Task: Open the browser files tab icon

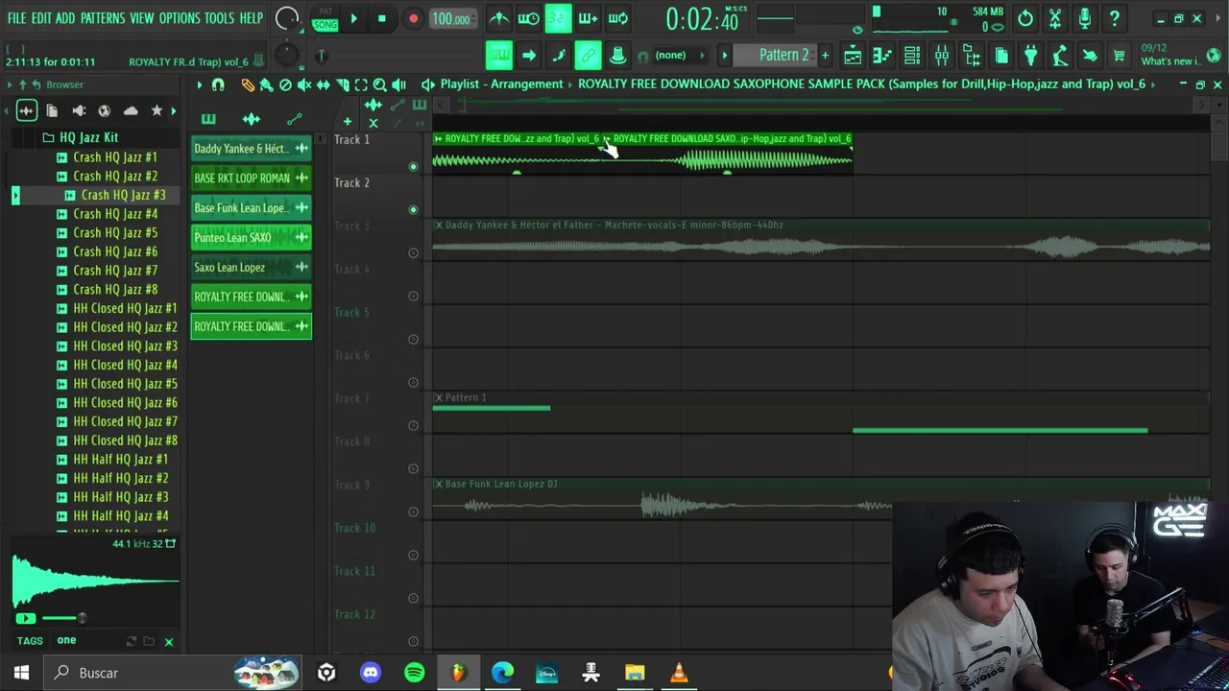Action: click(x=52, y=111)
